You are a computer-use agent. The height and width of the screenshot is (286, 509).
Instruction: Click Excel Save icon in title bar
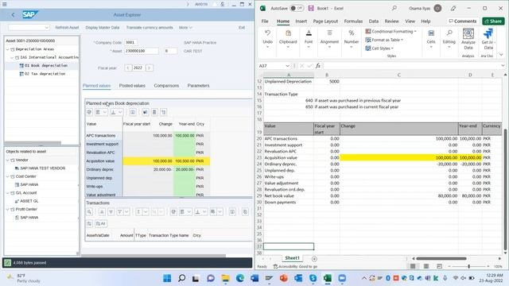click(311, 8)
